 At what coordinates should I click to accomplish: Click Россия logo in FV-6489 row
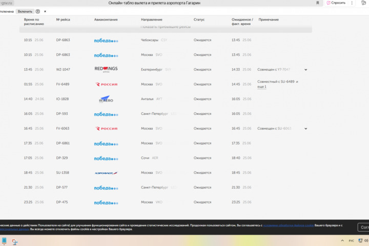click(x=107, y=84)
